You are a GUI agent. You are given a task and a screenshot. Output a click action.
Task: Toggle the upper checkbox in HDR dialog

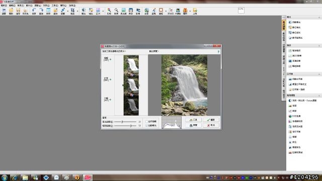pyautogui.click(x=146, y=122)
